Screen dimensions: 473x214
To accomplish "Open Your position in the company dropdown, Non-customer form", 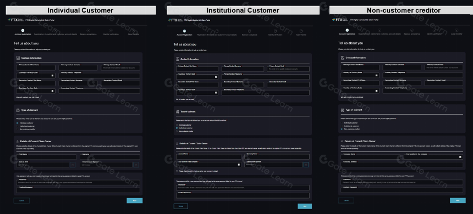I will tap(433, 157).
